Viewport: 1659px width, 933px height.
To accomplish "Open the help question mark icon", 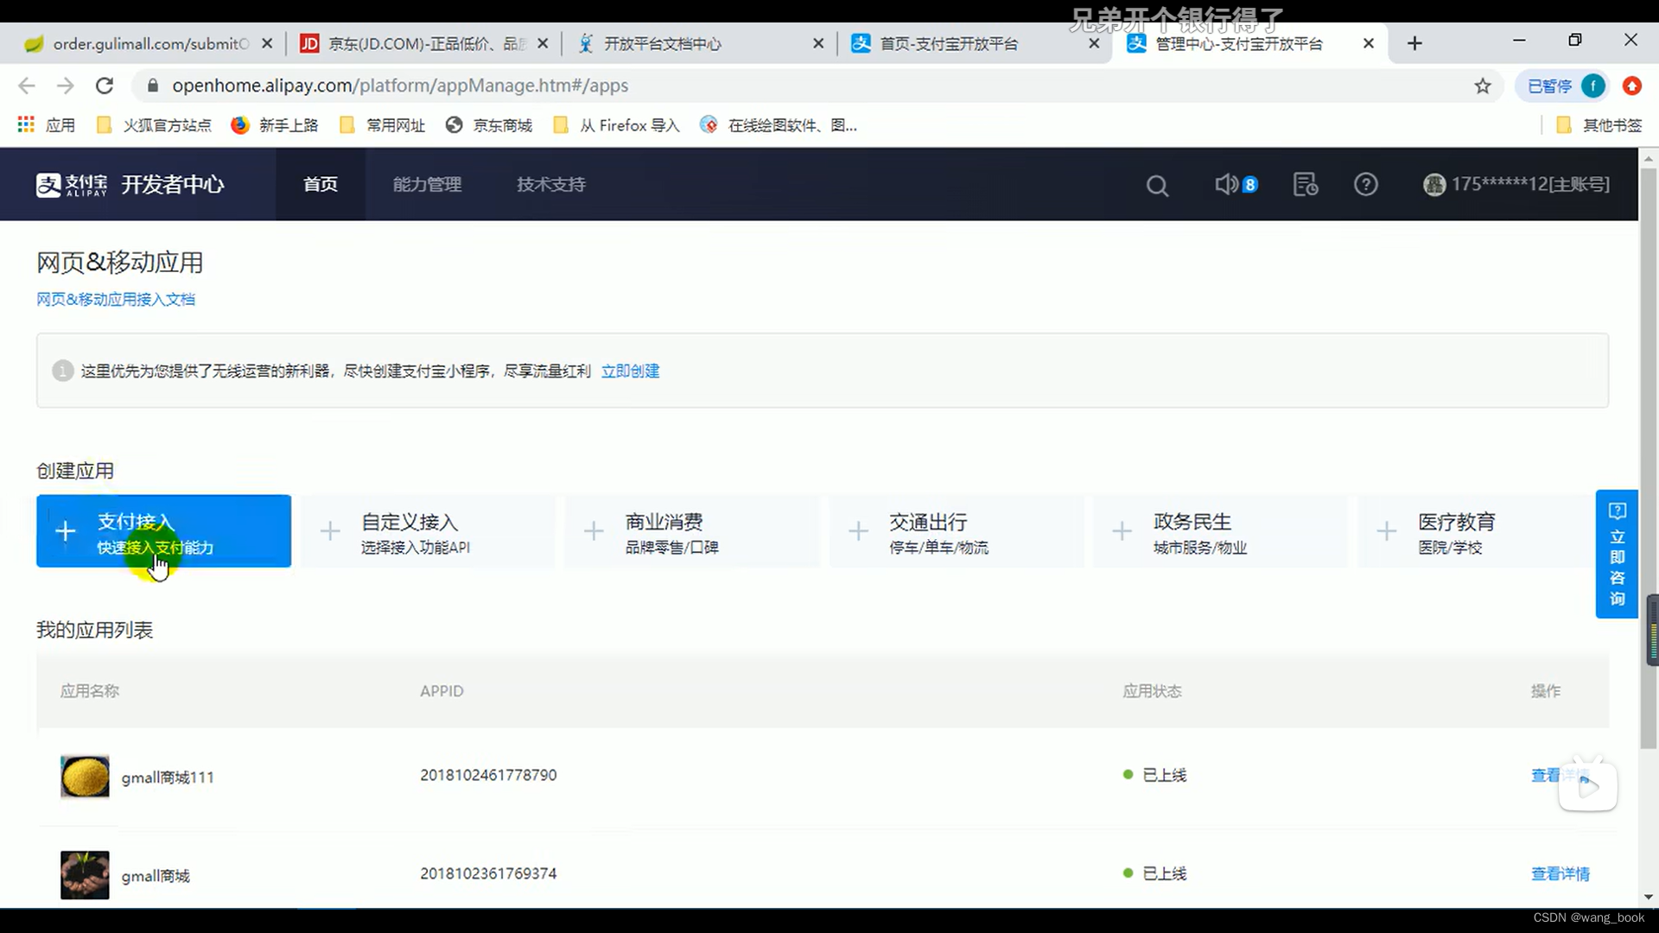I will click(x=1365, y=184).
